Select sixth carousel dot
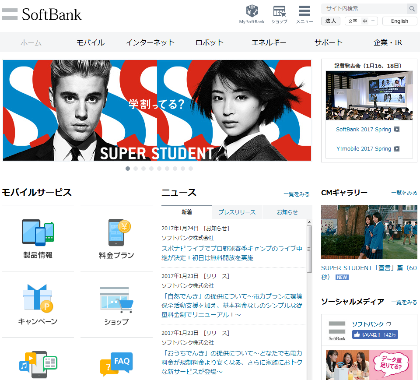 167,169
